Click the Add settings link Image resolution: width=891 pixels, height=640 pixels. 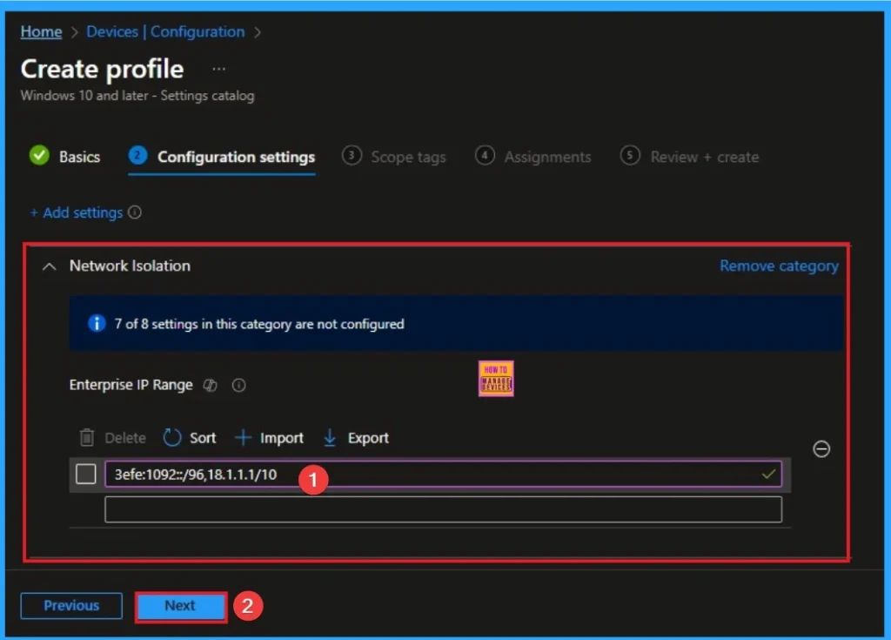tap(84, 212)
